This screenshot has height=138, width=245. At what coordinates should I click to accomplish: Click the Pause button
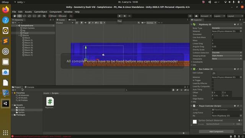pos(124,16)
